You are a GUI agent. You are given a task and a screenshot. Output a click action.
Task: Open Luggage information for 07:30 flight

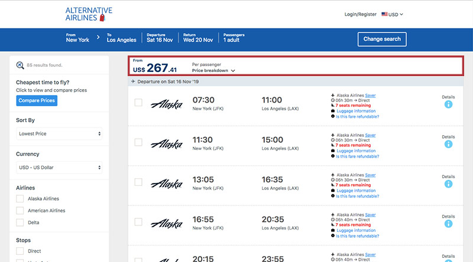coord(356,111)
